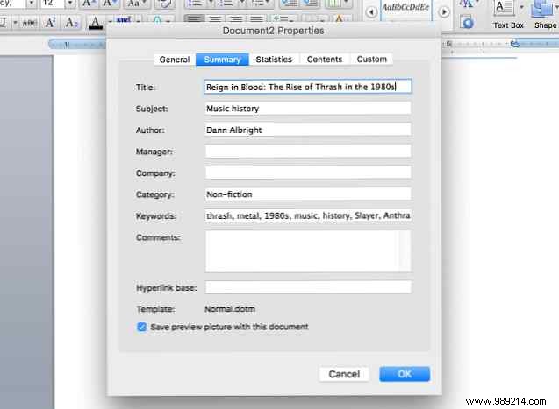Click the Clear Formatting icon
Screen dimensions: 559x409
pos(164,4)
